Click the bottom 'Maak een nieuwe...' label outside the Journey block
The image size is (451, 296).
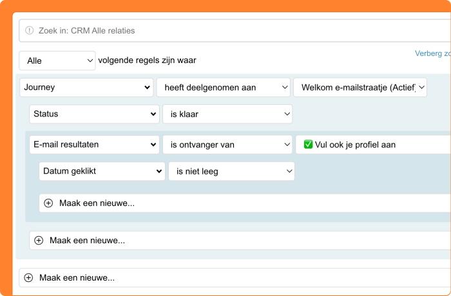(77, 277)
